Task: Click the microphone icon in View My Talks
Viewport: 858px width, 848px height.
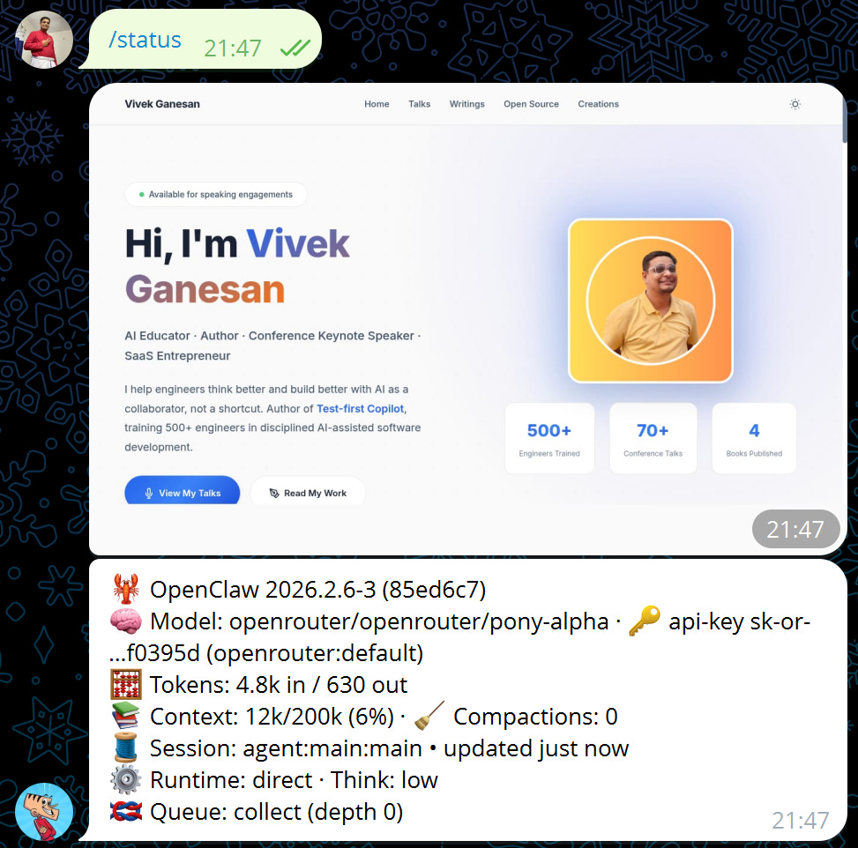Action: (148, 493)
